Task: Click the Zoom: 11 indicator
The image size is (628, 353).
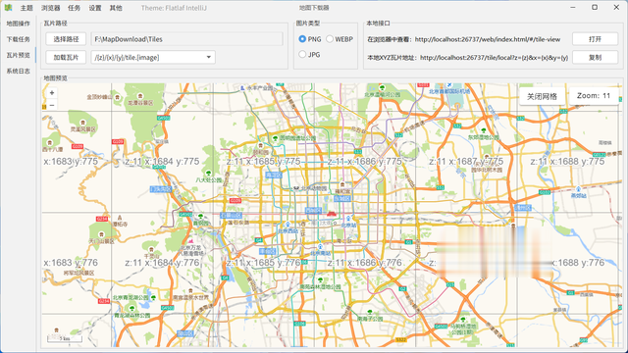Action: [x=594, y=96]
